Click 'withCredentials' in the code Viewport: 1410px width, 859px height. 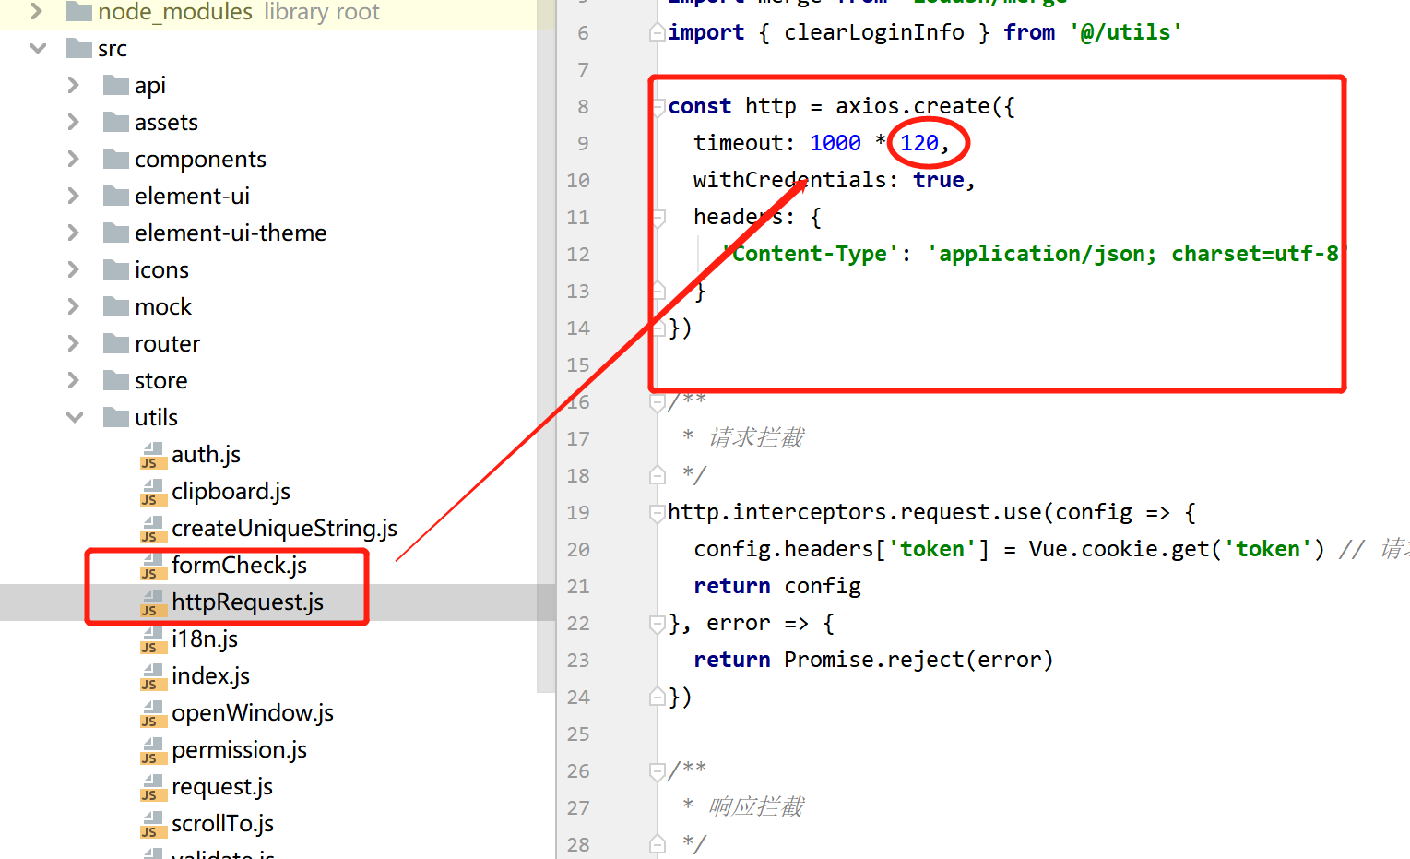tap(789, 180)
